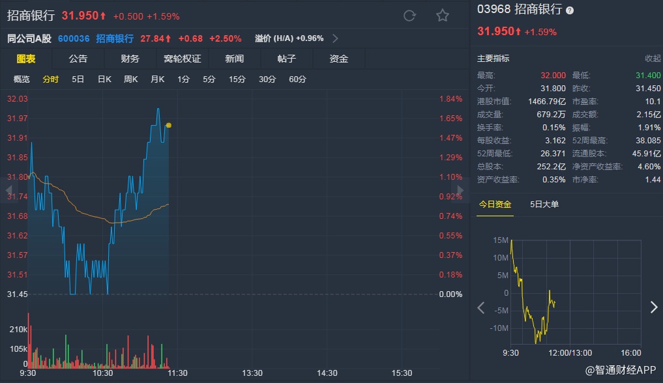The image size is (663, 383).
Task: Switch to the 5日大单 tab
Action: (x=544, y=205)
